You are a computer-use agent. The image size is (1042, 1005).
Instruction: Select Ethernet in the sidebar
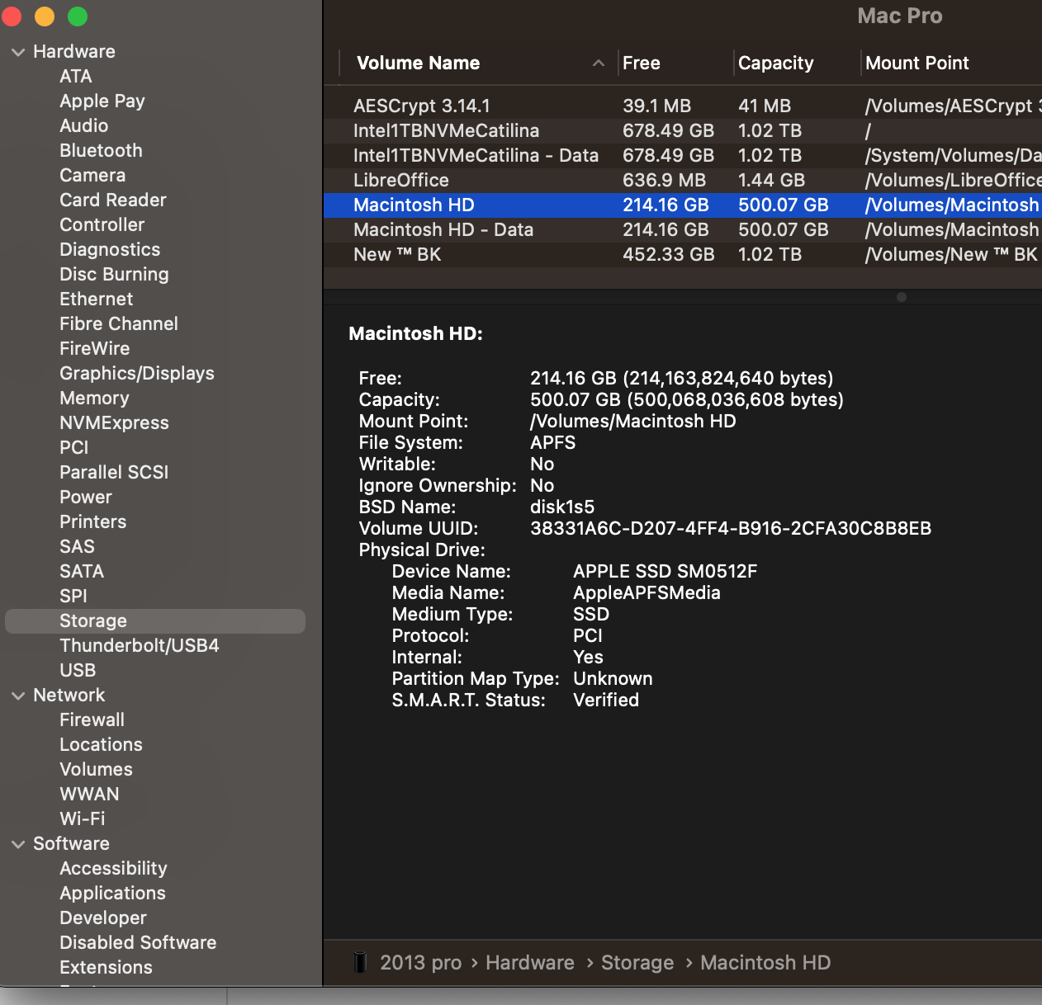[x=97, y=300]
